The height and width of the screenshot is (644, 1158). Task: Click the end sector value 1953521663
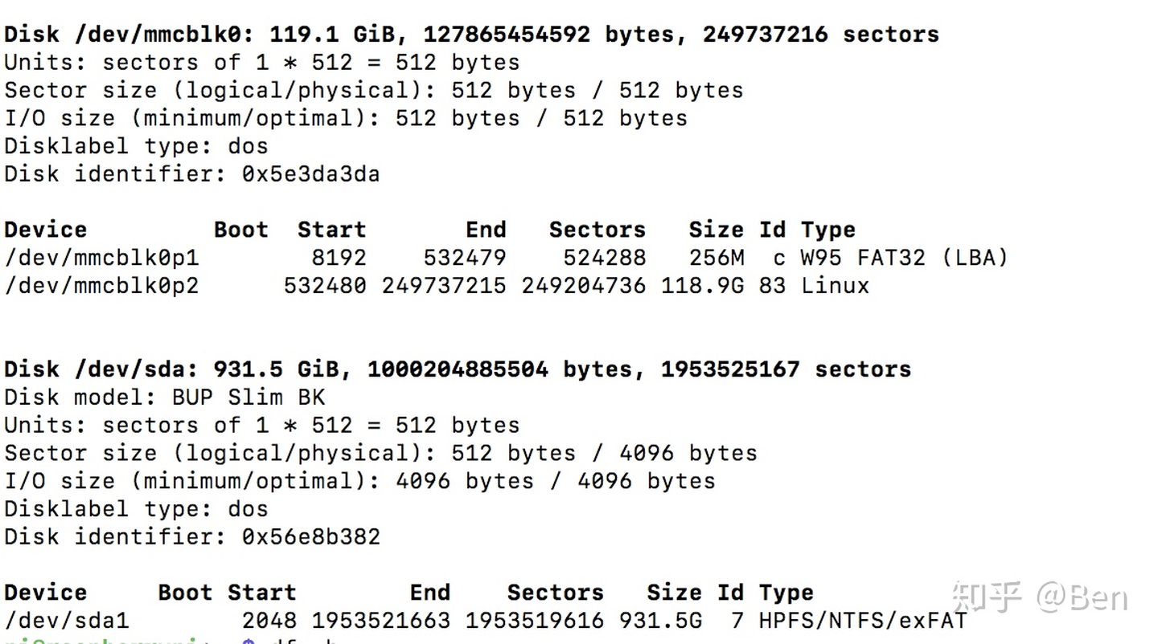pos(380,621)
